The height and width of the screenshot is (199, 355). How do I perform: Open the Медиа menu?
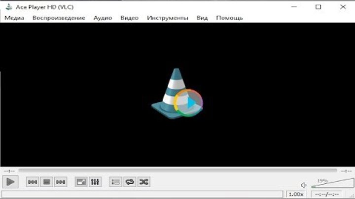pos(14,18)
